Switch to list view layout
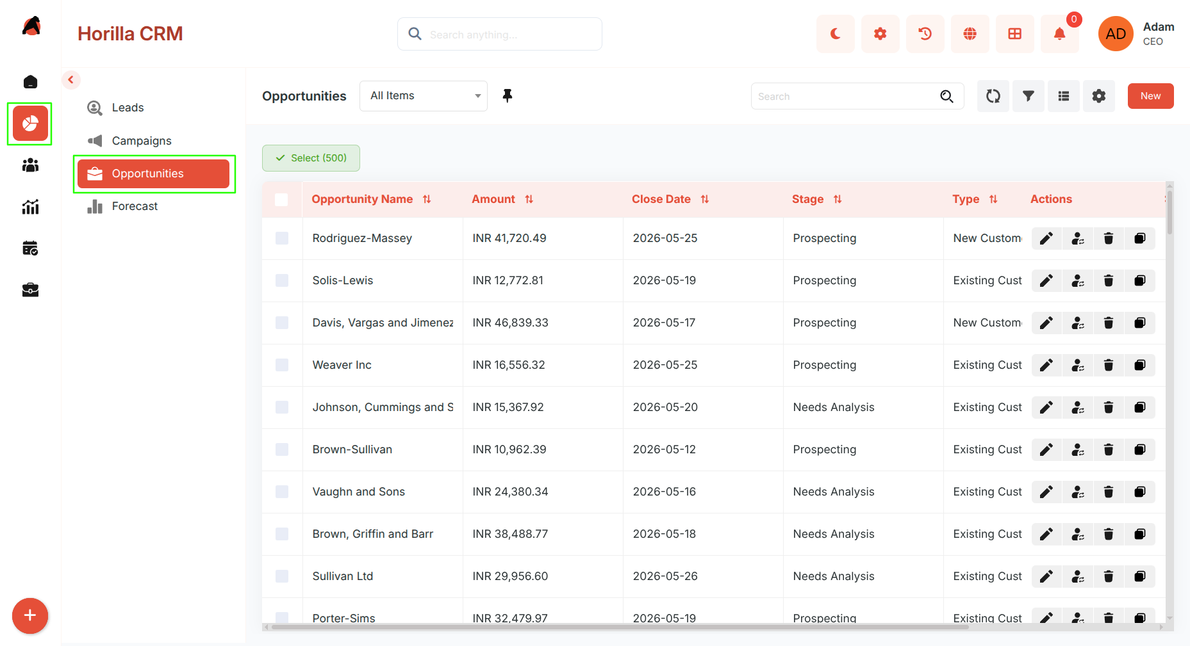 click(x=1064, y=96)
